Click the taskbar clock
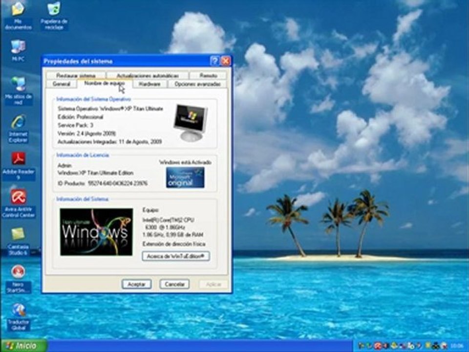The image size is (469, 352). (x=456, y=346)
